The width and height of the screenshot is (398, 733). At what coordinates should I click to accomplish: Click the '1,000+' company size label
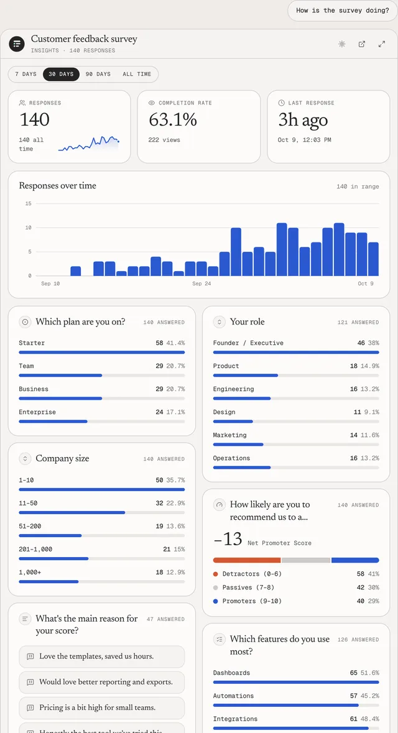point(30,572)
